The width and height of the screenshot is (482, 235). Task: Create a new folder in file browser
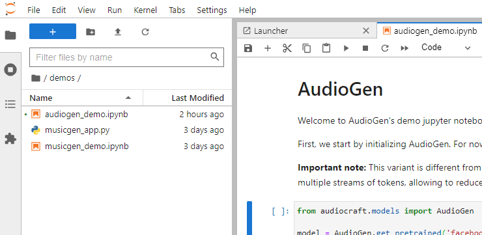[91, 32]
